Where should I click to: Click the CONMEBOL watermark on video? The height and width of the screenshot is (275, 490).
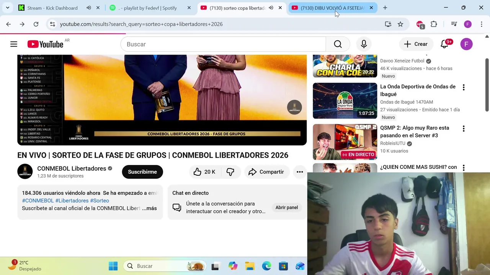294,107
